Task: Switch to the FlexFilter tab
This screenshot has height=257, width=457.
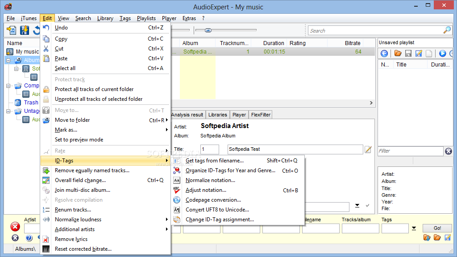Action: coord(261,115)
